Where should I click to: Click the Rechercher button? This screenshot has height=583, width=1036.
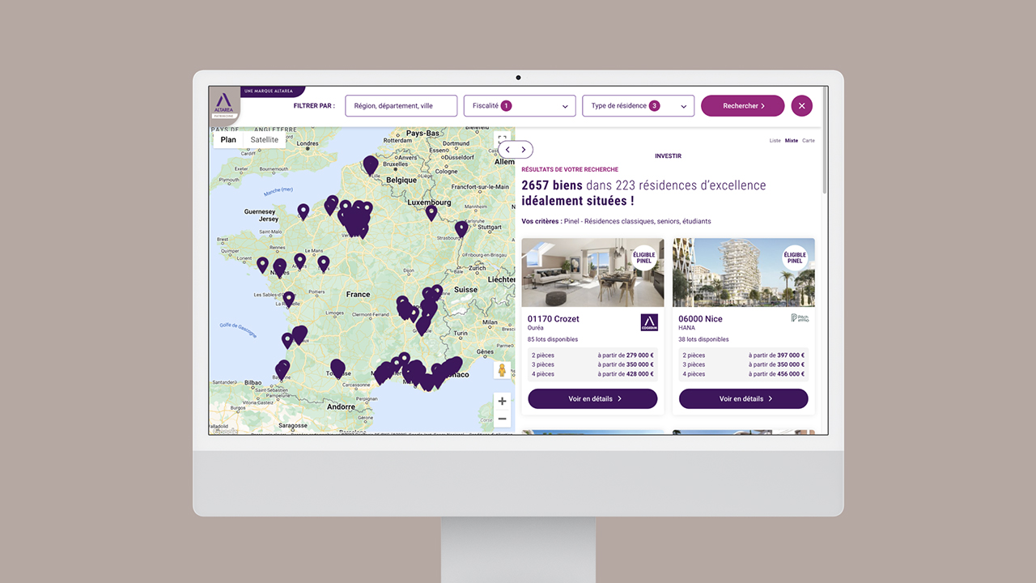click(742, 106)
